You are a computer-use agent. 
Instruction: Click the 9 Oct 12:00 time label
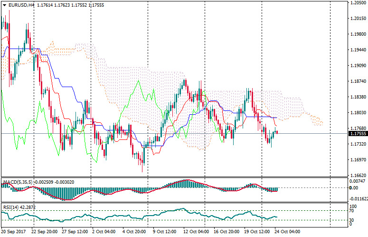click(x=165, y=233)
